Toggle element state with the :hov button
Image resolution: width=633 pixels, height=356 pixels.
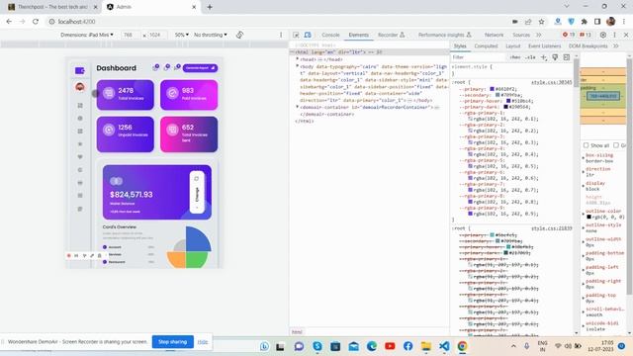coord(515,57)
